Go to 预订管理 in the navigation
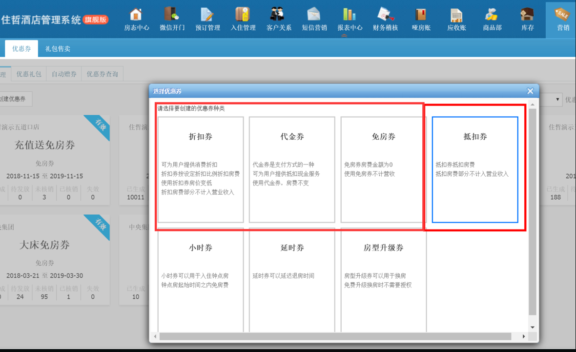Viewport: 576px width, 352px height. click(207, 20)
